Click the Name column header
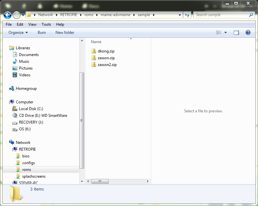The width and height of the screenshot is (258, 206). pyautogui.click(x=96, y=42)
